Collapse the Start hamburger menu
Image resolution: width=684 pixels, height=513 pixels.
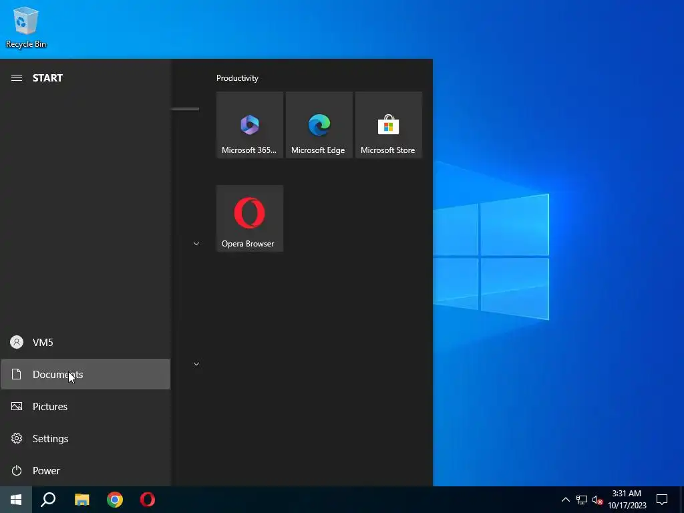click(17, 77)
